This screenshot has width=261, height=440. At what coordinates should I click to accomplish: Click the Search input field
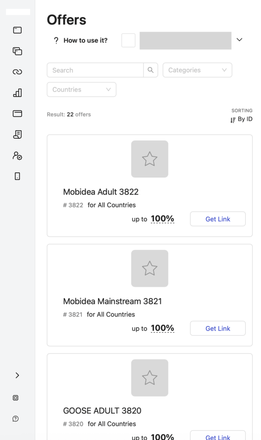(x=95, y=70)
